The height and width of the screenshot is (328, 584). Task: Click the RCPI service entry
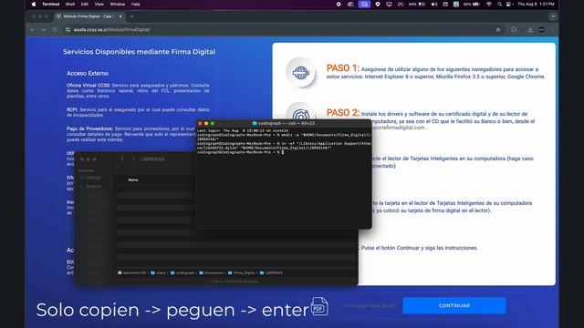[x=138, y=112]
